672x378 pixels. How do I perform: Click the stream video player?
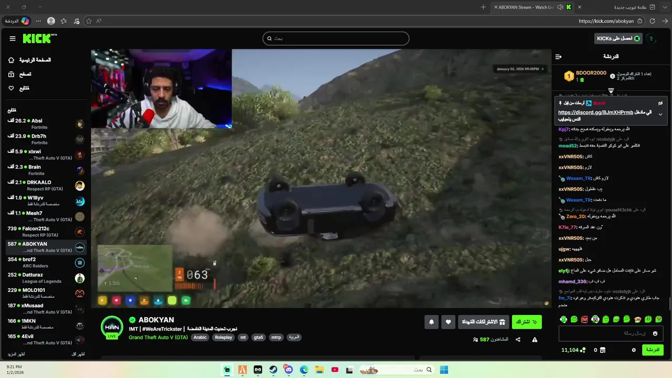(x=321, y=178)
